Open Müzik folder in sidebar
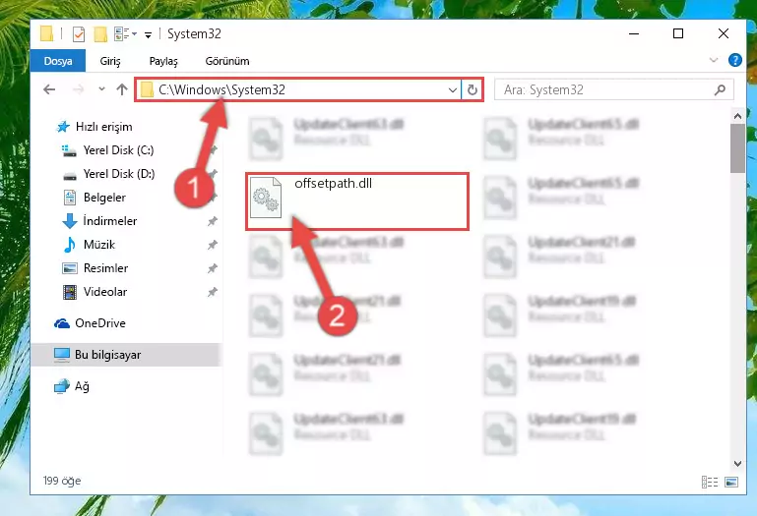This screenshot has height=516, width=757. coord(99,245)
